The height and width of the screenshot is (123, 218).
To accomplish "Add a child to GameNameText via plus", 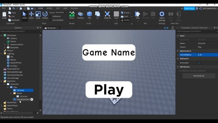I will click(x=32, y=99).
